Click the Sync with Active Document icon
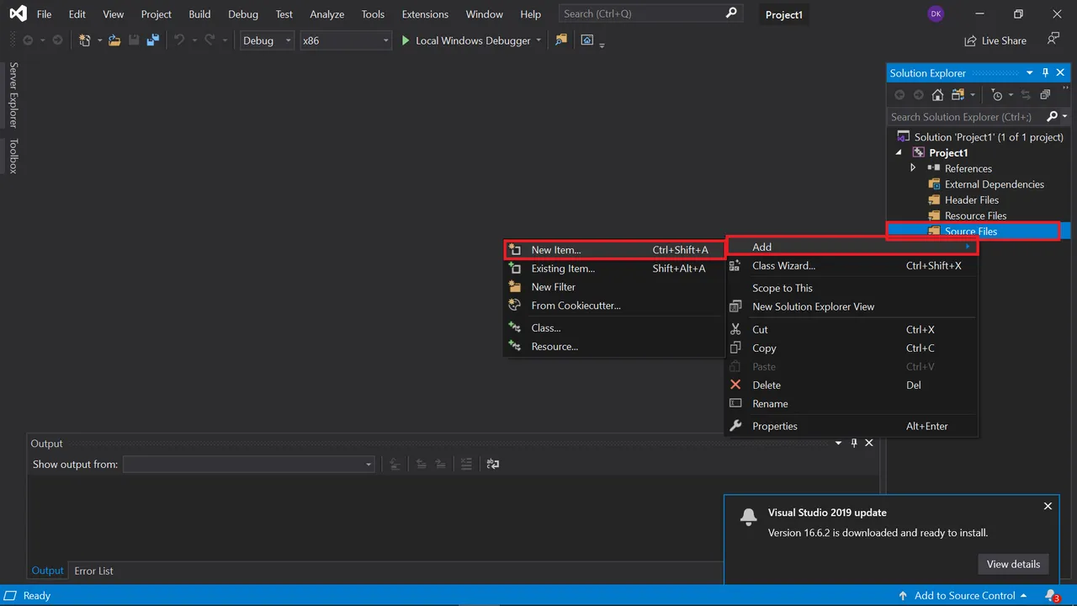The image size is (1077, 606). point(1026,95)
